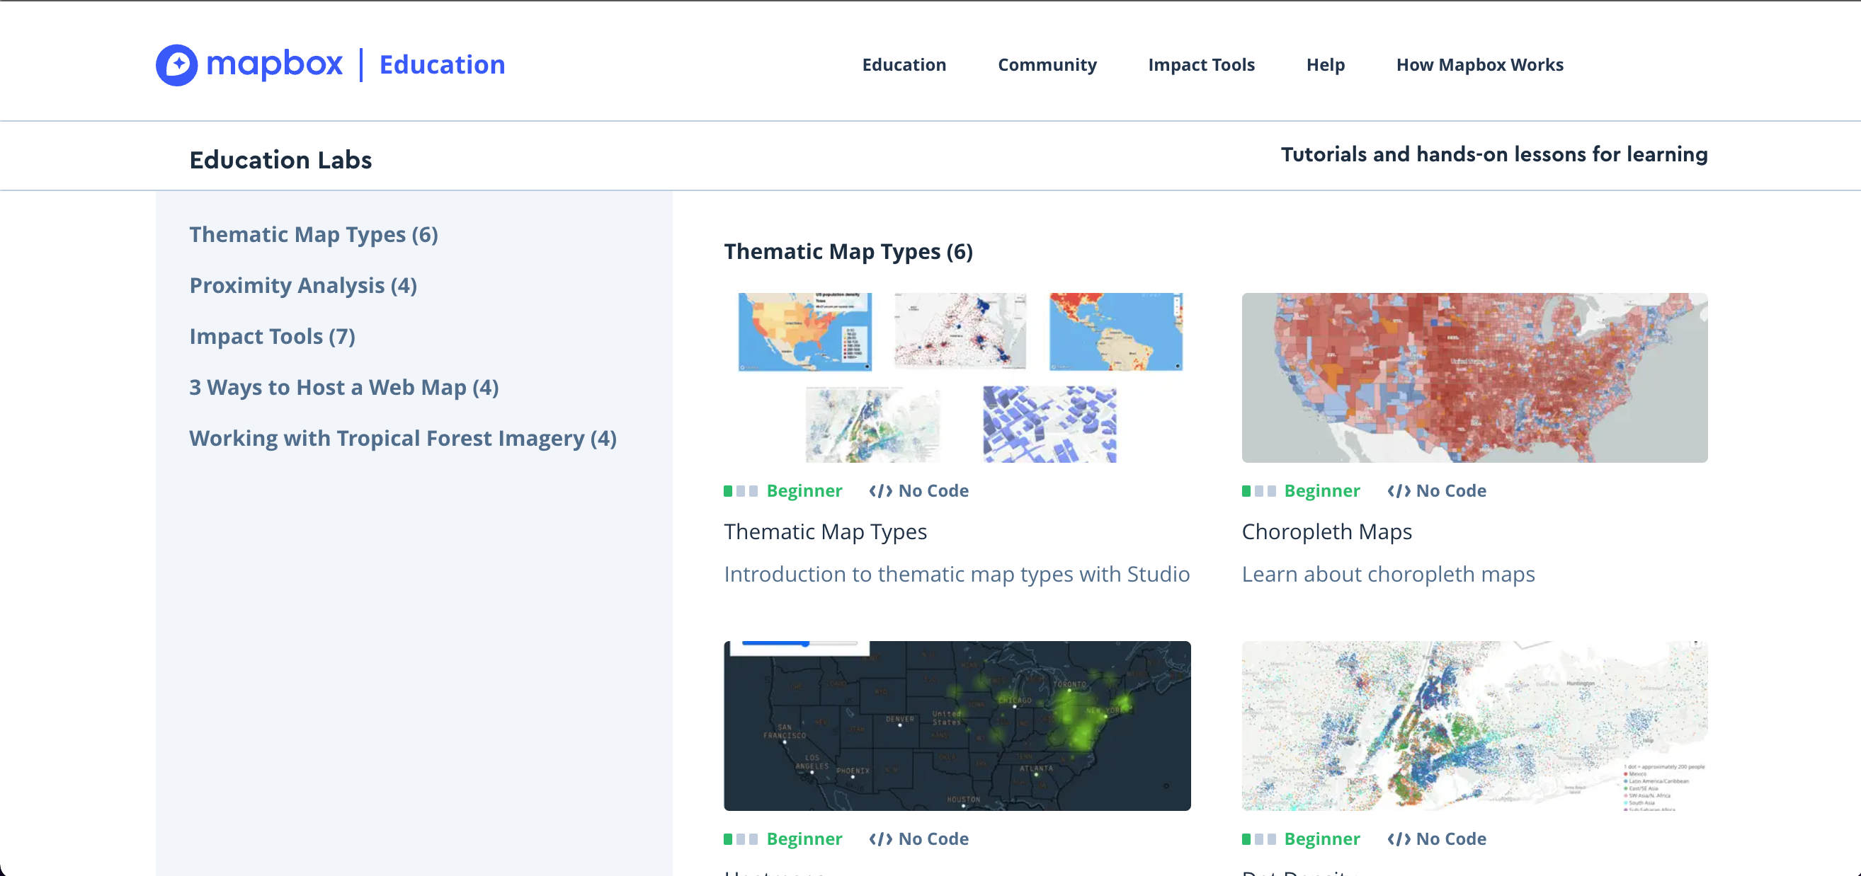Select Thematic Map Types in the sidebar
Screen dimensions: 1861x876
pyautogui.click(x=313, y=234)
